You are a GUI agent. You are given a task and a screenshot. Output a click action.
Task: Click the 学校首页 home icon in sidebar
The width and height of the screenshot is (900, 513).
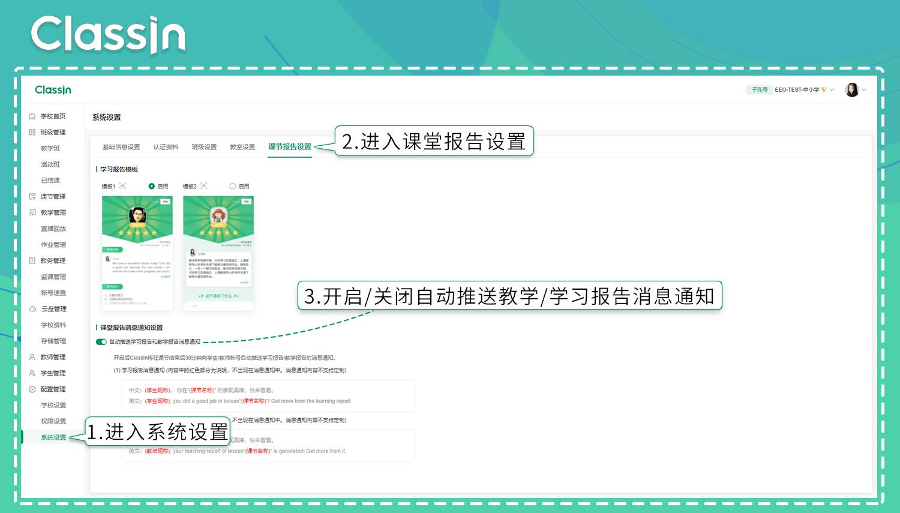32,116
